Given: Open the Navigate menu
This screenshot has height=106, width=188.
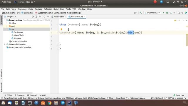Looking at the screenshot, I should (22, 9).
